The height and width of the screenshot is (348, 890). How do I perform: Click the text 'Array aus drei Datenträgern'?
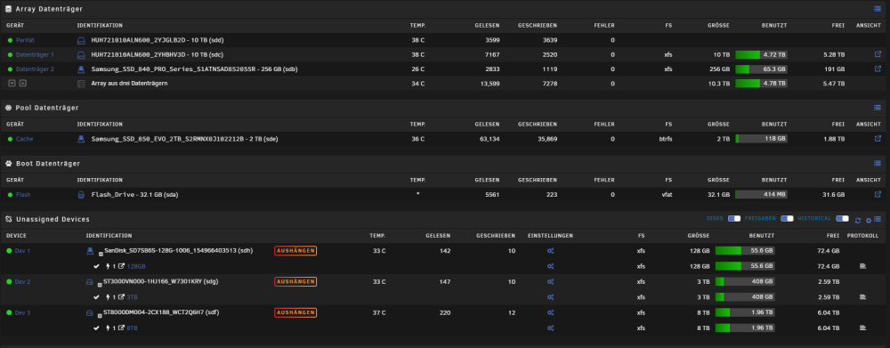129,83
